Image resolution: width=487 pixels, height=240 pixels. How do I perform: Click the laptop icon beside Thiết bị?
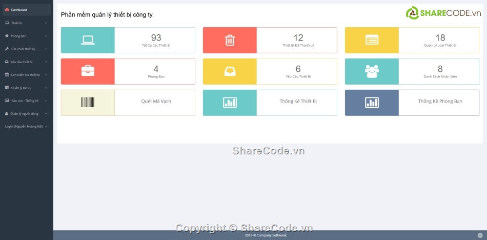[7, 23]
